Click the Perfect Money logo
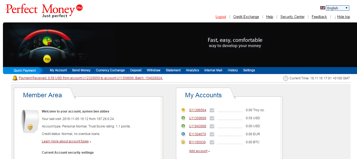357x159 pixels. click(44, 11)
